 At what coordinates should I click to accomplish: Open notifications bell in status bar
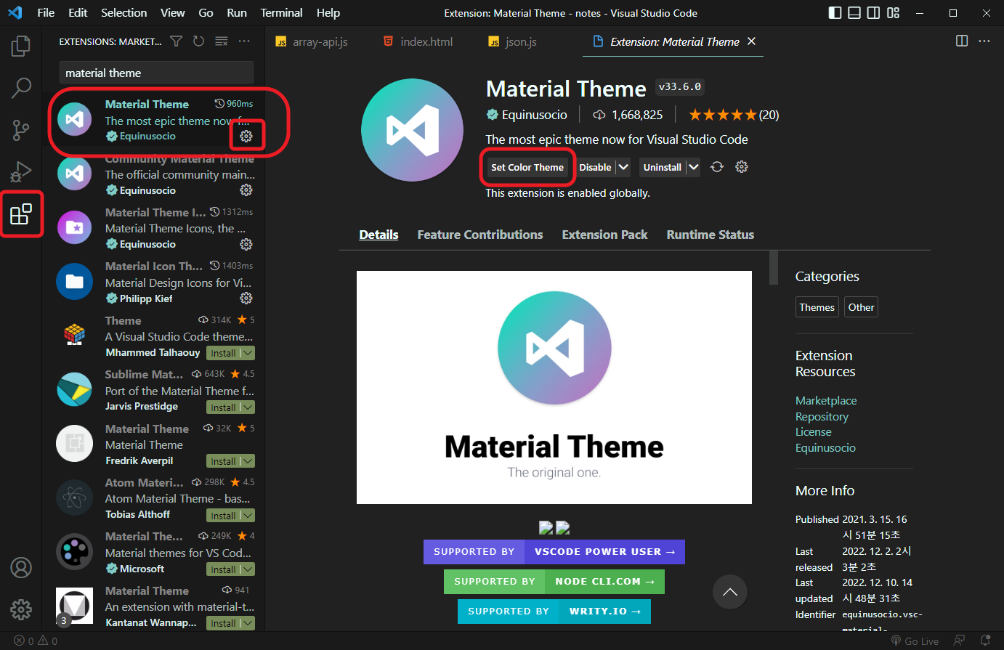point(985,641)
